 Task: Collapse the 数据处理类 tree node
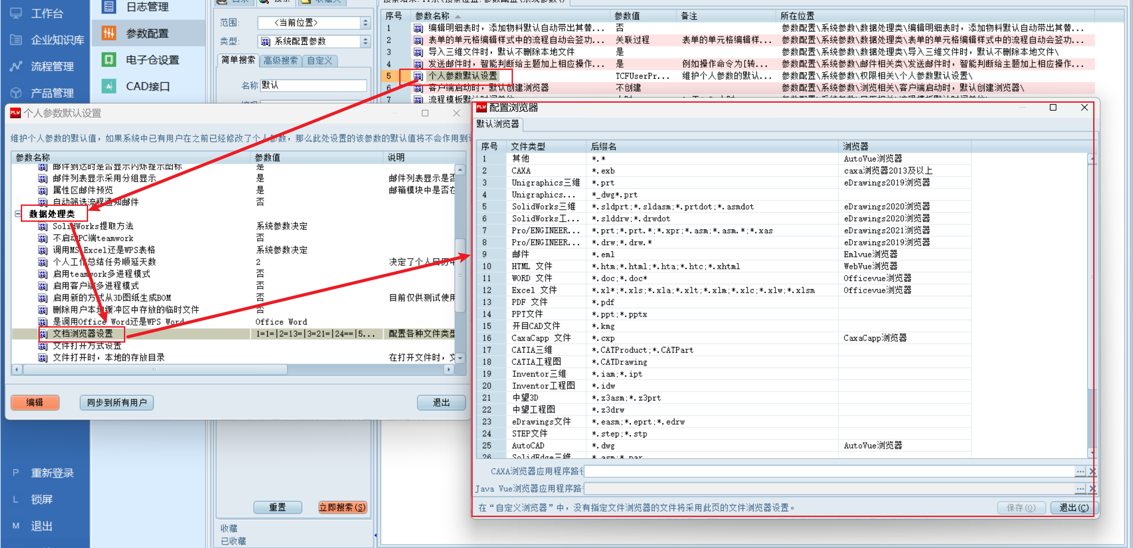[18, 214]
